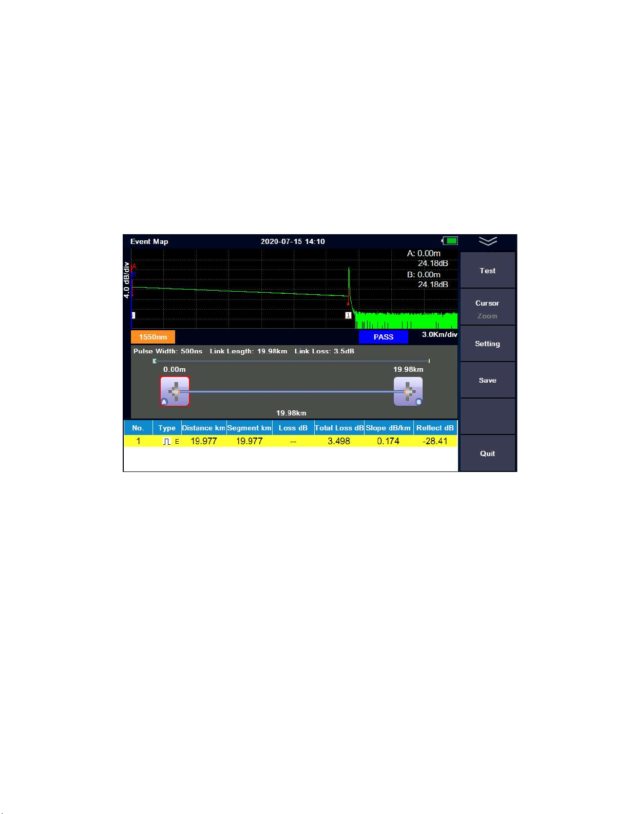The width and height of the screenshot is (629, 814).
Task: Click the 19.98km label above connector B
Action: [x=408, y=369]
